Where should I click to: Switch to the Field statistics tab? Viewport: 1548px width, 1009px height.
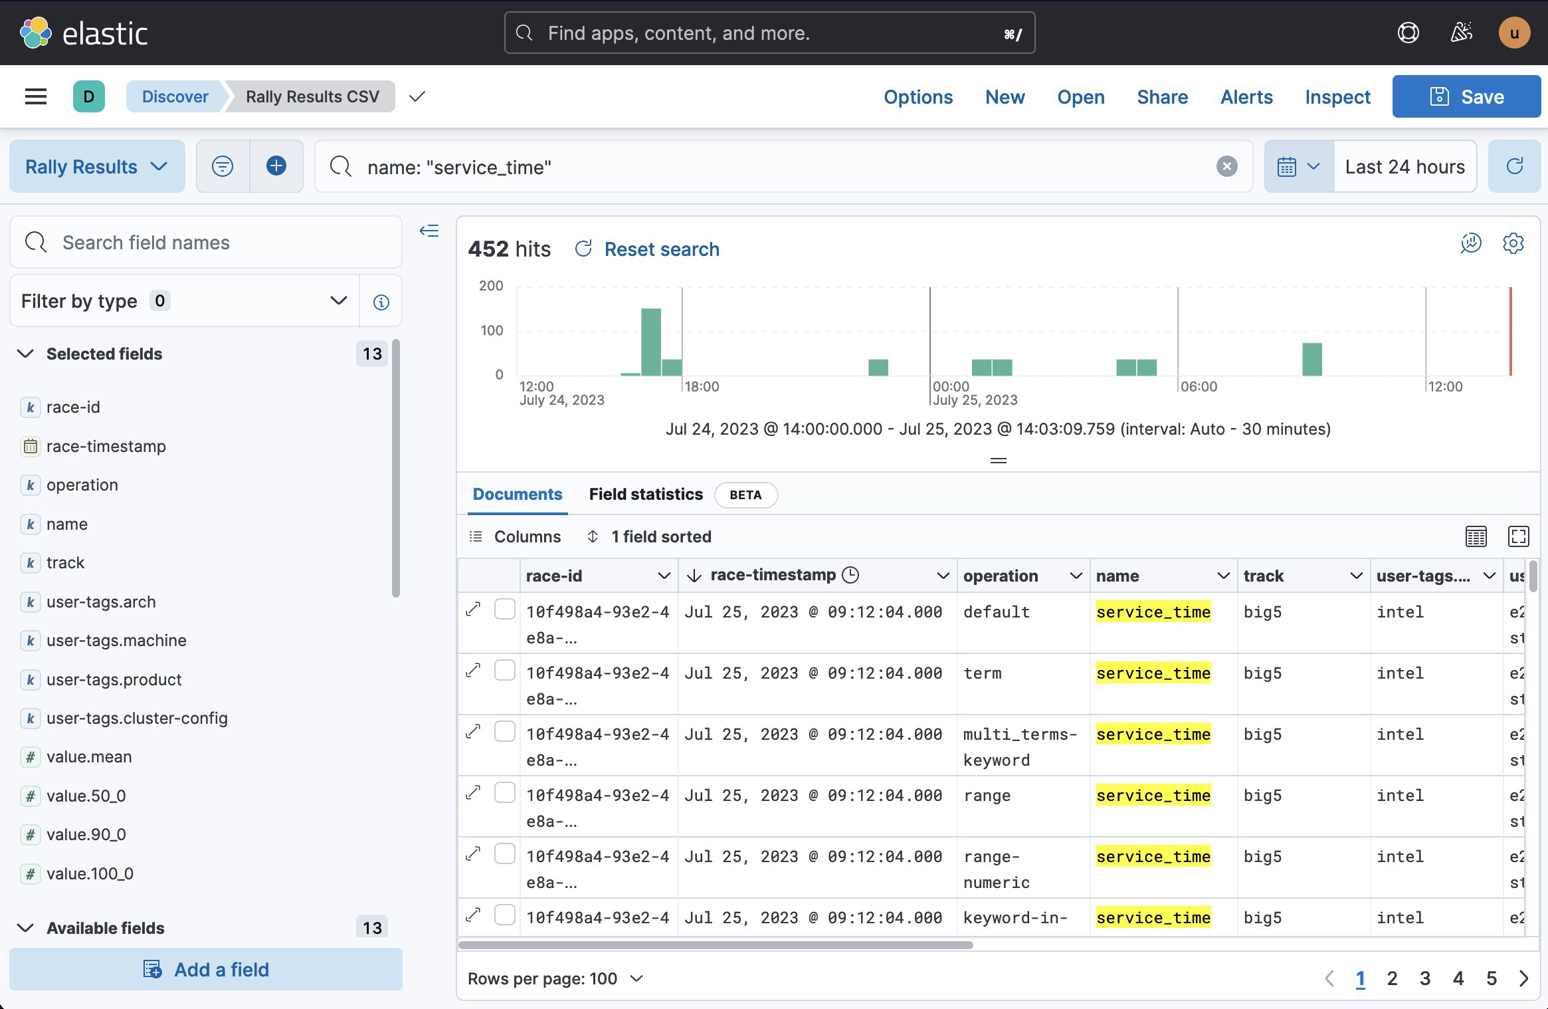pyautogui.click(x=646, y=495)
